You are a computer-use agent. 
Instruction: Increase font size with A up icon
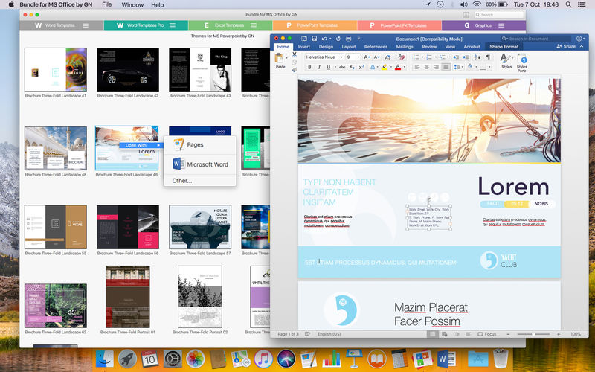[x=366, y=57]
